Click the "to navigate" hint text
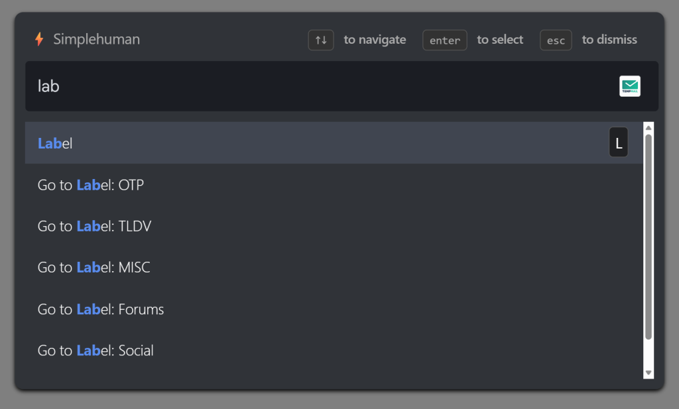This screenshot has width=679, height=409. pos(375,40)
